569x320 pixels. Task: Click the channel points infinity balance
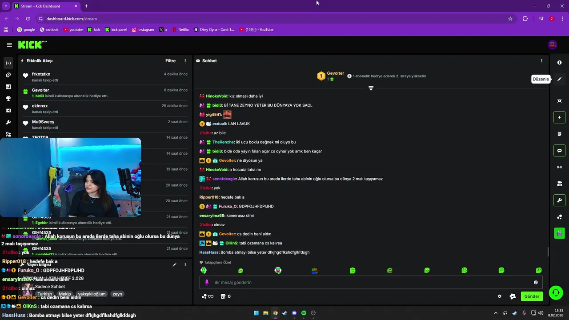[208, 296]
